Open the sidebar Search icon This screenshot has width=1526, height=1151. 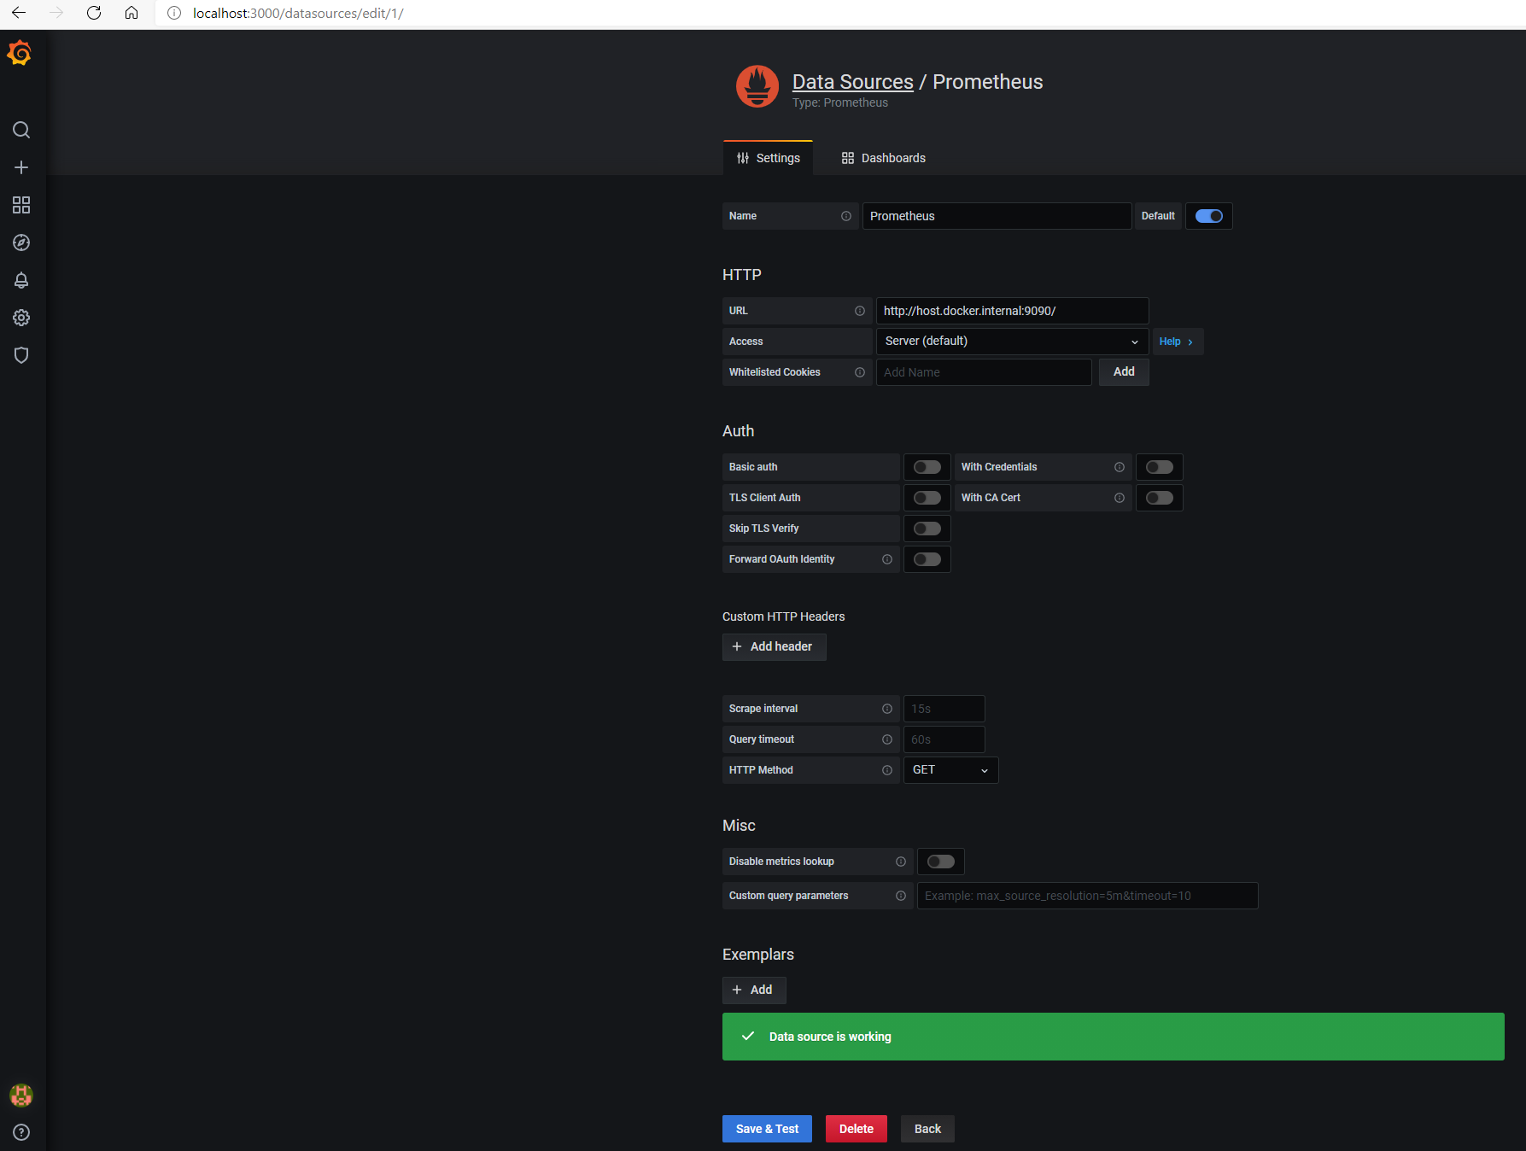click(21, 130)
